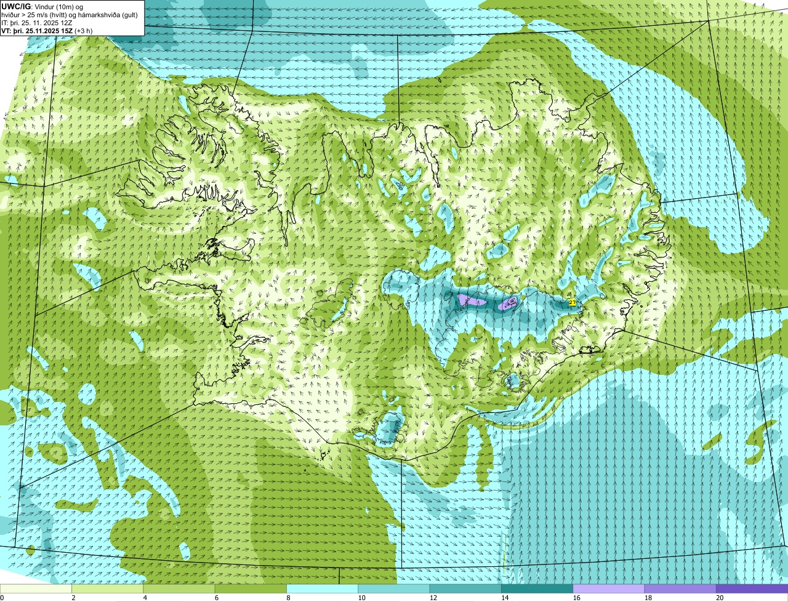This screenshot has height=602, width=788.
Task: Click the 4–6 m/s green legend swatch
Action: 179,589
